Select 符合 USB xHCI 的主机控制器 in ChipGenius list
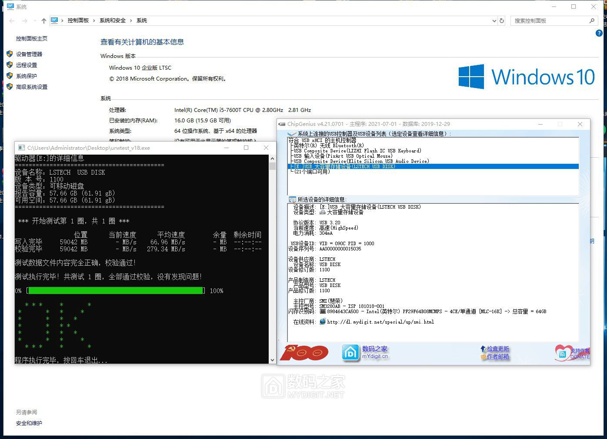Viewport: 607px width, 439px height. tap(323, 141)
